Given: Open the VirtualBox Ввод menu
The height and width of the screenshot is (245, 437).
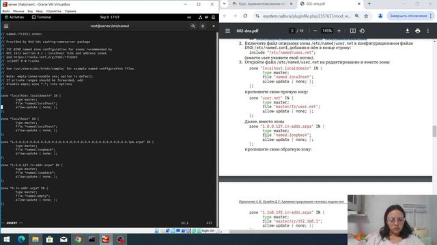Looking at the screenshot, I should tap(40, 11).
